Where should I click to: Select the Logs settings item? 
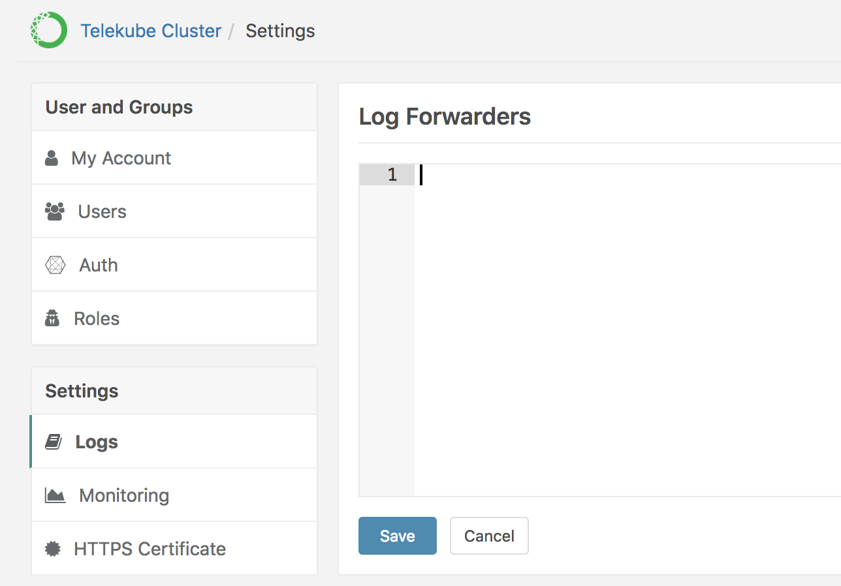pyautogui.click(x=97, y=442)
